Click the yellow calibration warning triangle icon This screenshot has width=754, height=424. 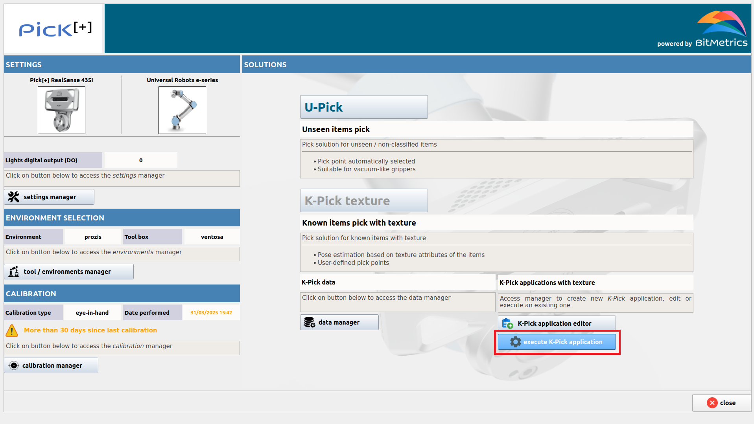point(12,330)
